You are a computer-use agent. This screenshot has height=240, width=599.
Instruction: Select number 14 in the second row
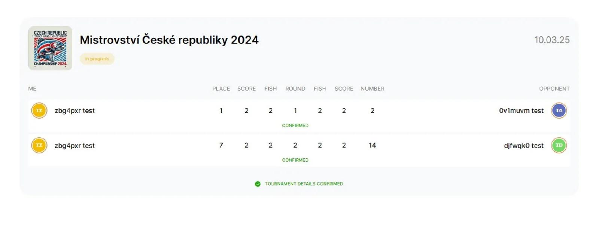point(372,145)
